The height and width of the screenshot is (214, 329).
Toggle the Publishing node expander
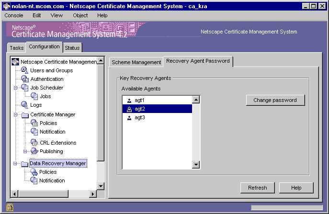click(25, 151)
